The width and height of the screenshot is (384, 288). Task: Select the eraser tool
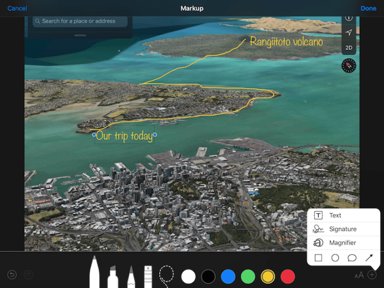(x=148, y=276)
